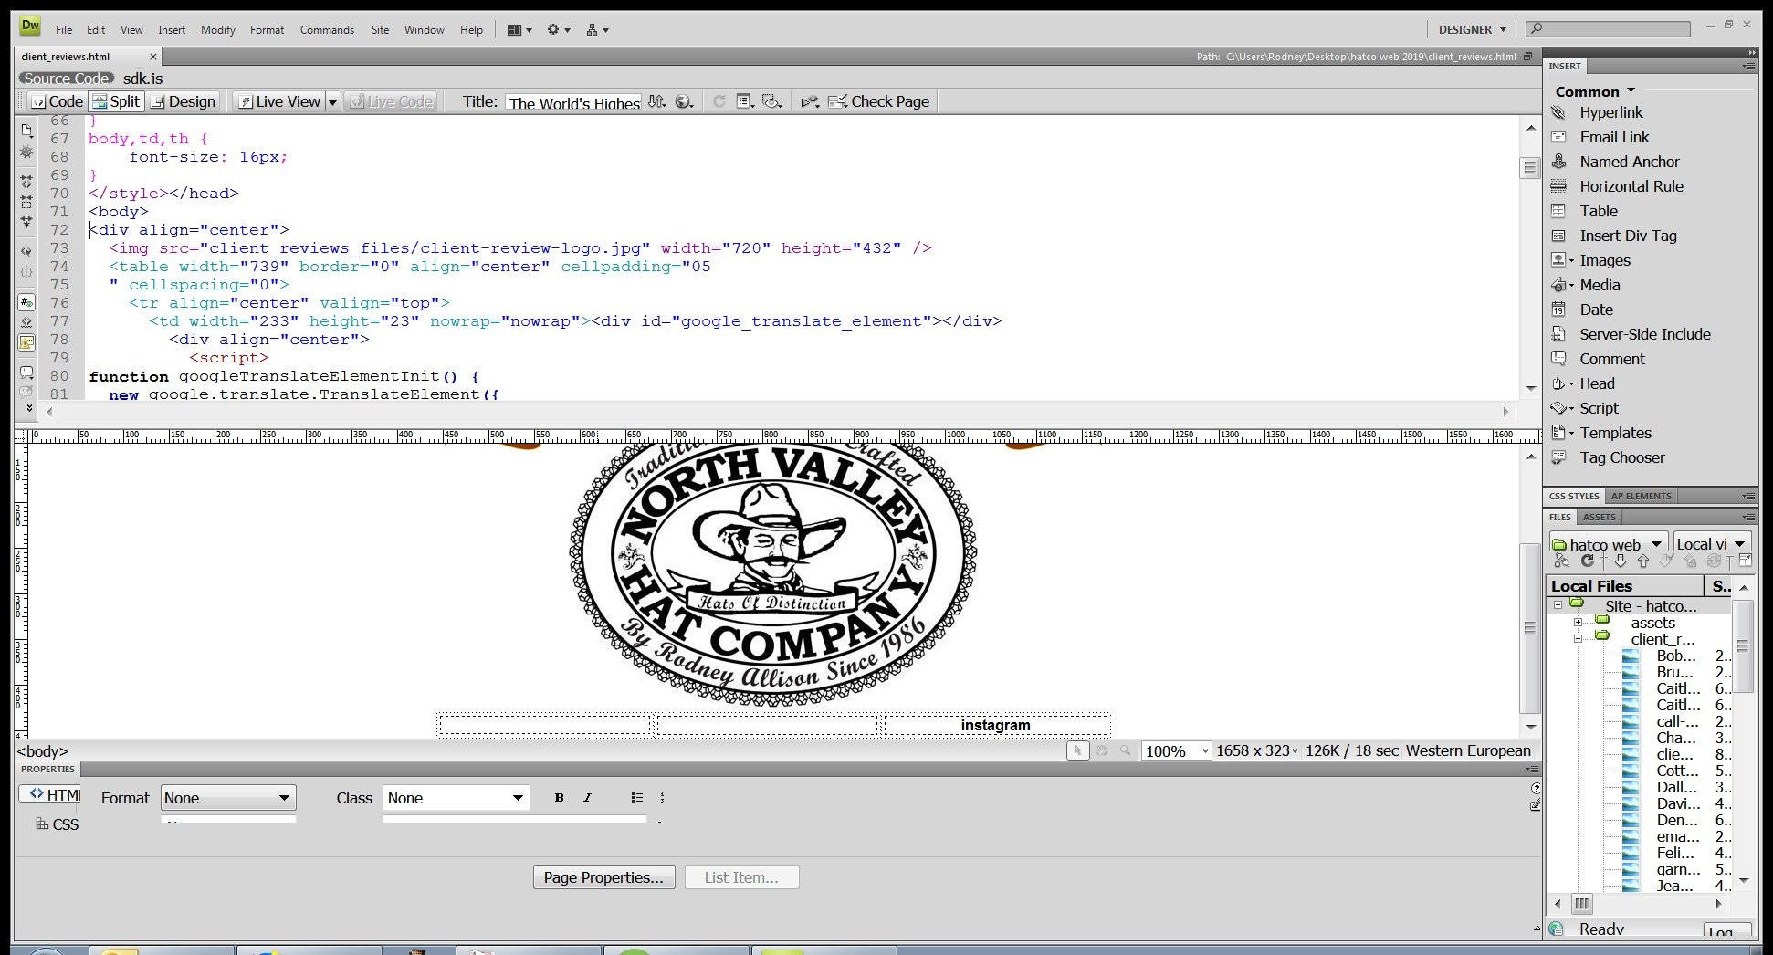Screen dimensions: 1773x955
Task: Collapse the client_r... folder
Action: point(1578,639)
